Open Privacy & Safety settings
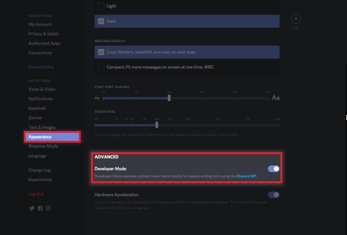Image resolution: width=347 pixels, height=235 pixels. pyautogui.click(x=43, y=34)
